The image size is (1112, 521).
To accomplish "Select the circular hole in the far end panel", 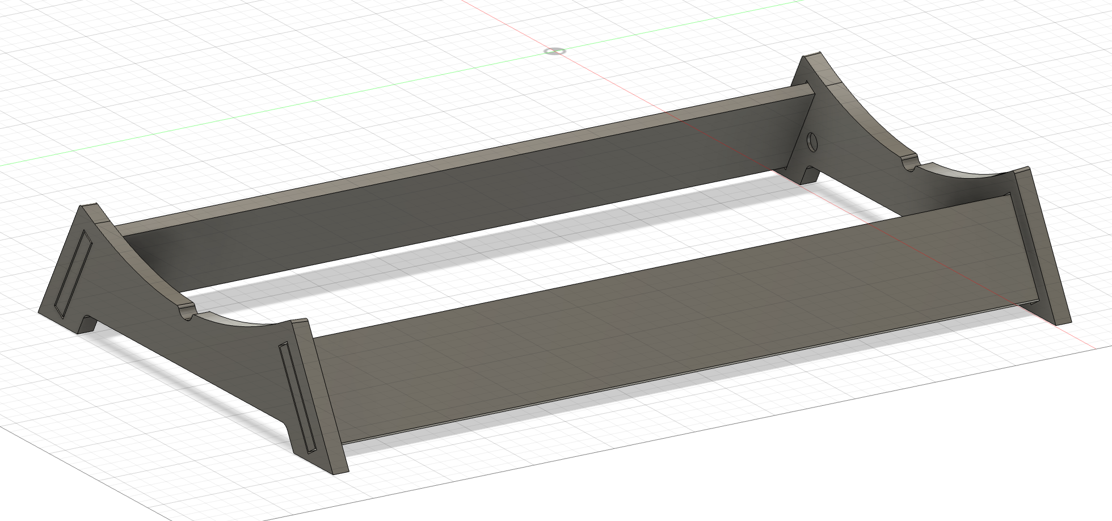I will click(x=813, y=141).
